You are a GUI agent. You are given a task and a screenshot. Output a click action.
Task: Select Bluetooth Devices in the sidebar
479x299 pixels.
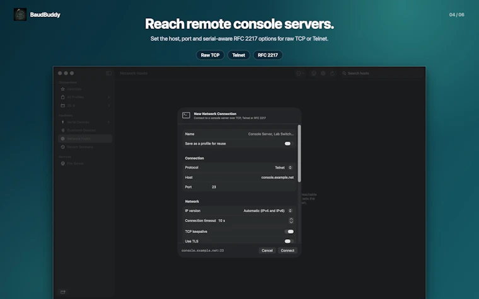point(85,130)
